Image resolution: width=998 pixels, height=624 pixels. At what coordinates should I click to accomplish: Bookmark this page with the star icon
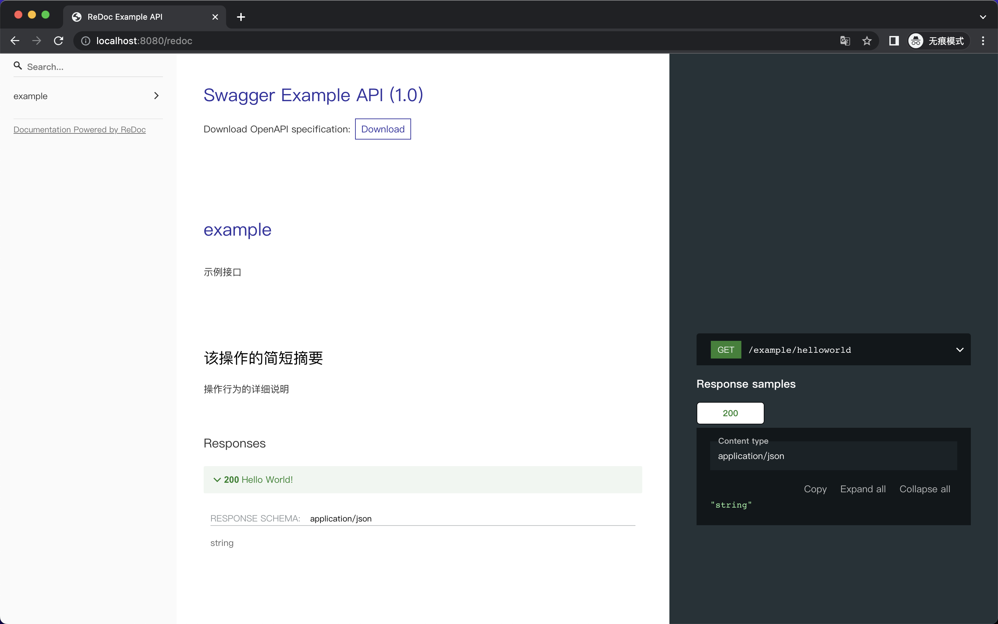867,41
